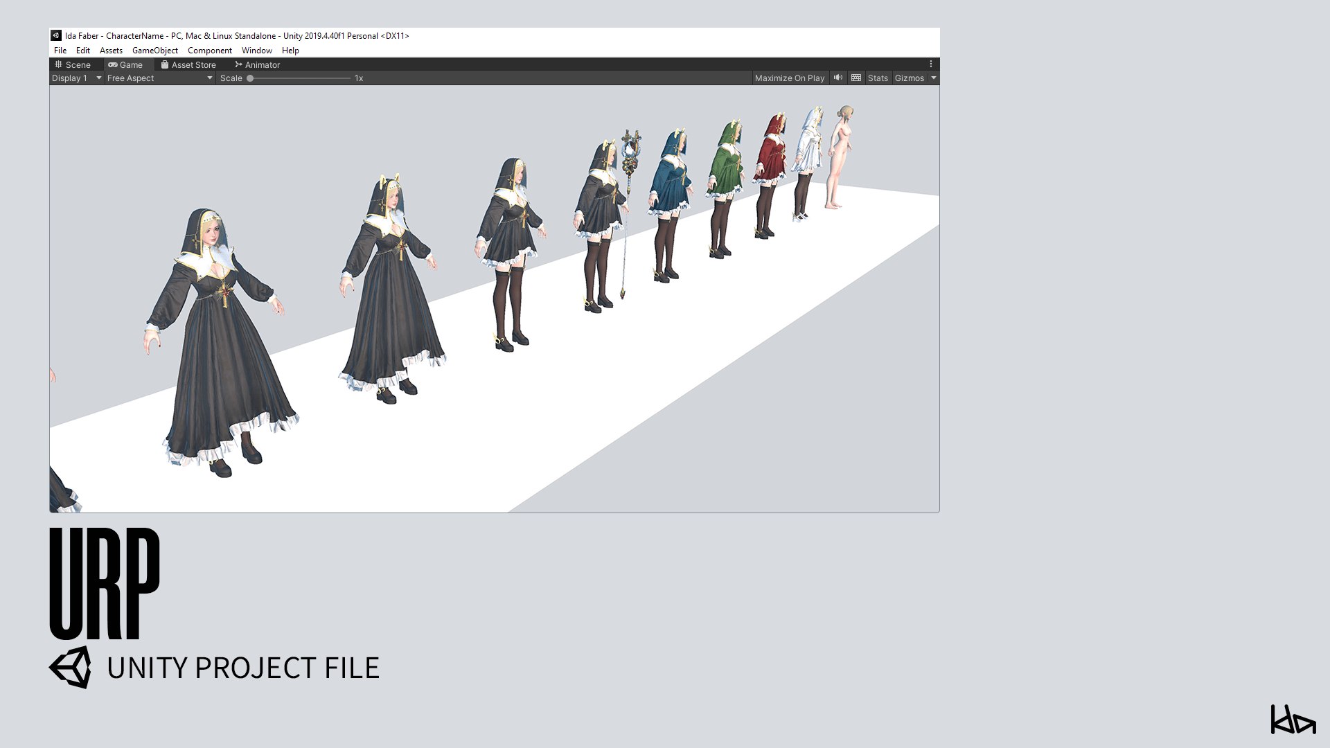Image resolution: width=1330 pixels, height=748 pixels.
Task: Open the Assets menu
Action: (111, 51)
